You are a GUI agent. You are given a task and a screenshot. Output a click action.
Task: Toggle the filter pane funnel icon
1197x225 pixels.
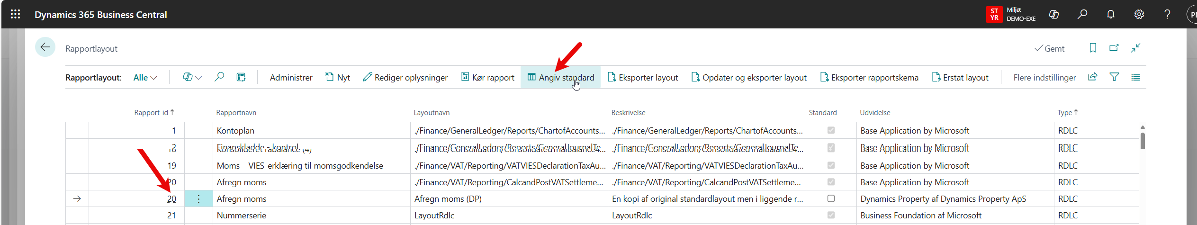pyautogui.click(x=1115, y=77)
